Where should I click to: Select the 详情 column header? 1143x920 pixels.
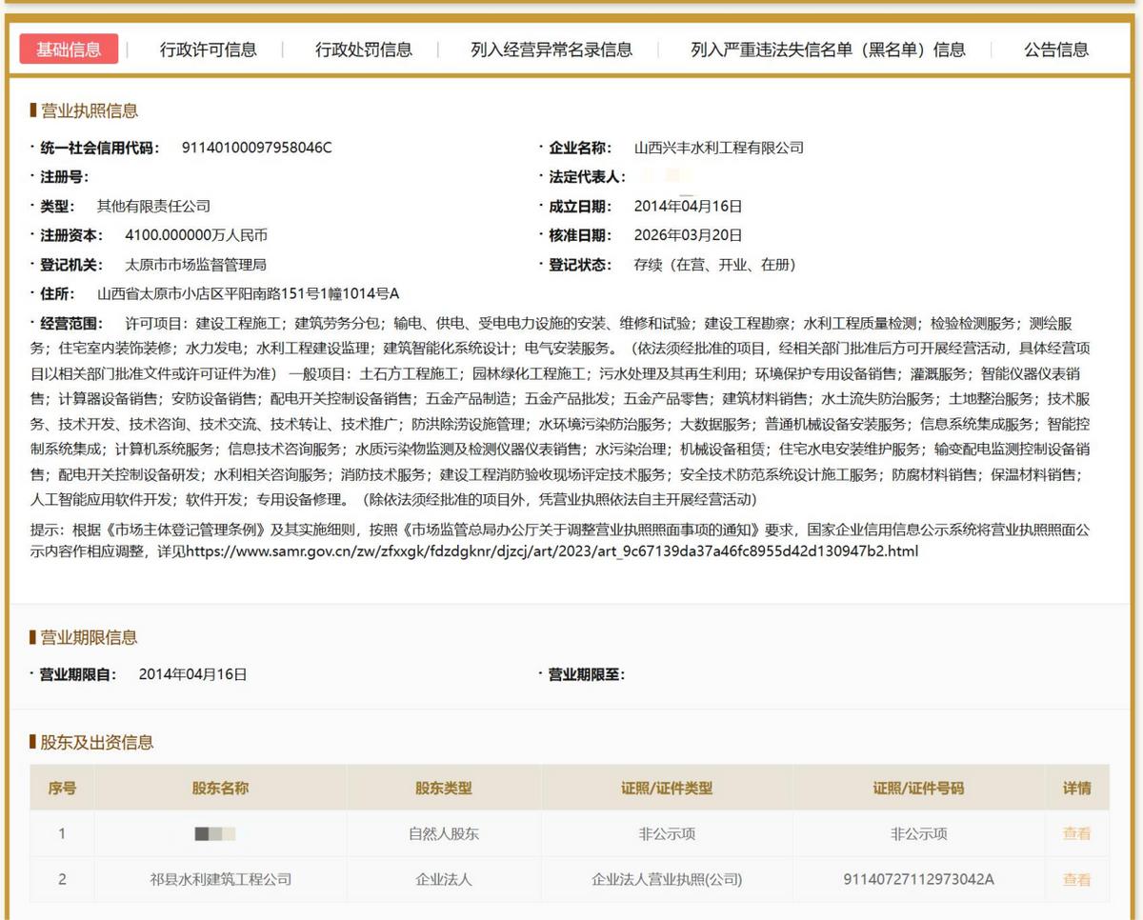(1079, 788)
